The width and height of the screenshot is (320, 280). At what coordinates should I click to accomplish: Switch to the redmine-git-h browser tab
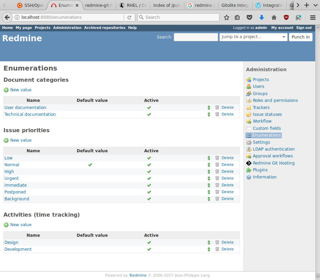(x=99, y=5)
